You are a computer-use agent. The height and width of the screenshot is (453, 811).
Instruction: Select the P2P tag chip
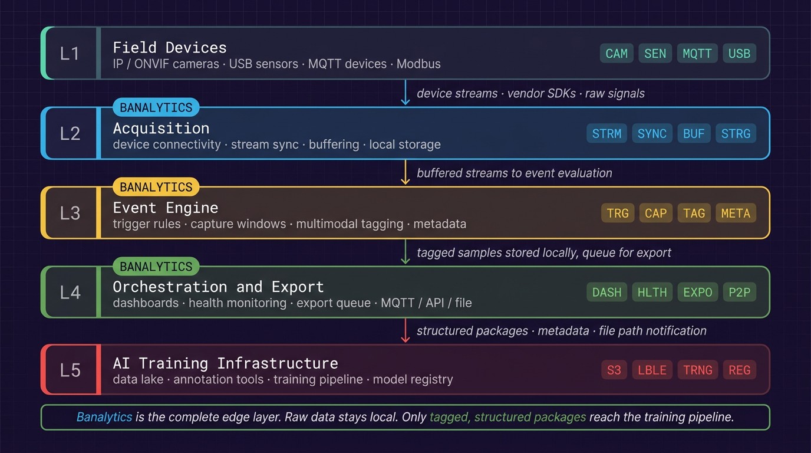coord(739,292)
